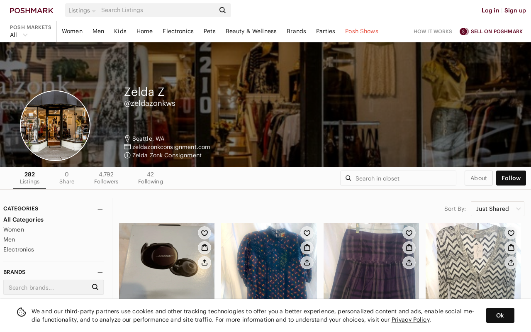Open How It Works
The width and height of the screenshot is (531, 332).
click(433, 32)
